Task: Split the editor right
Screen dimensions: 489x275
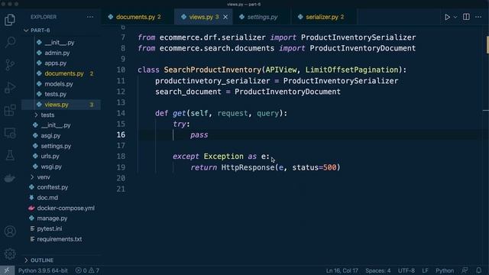Action: point(466,17)
